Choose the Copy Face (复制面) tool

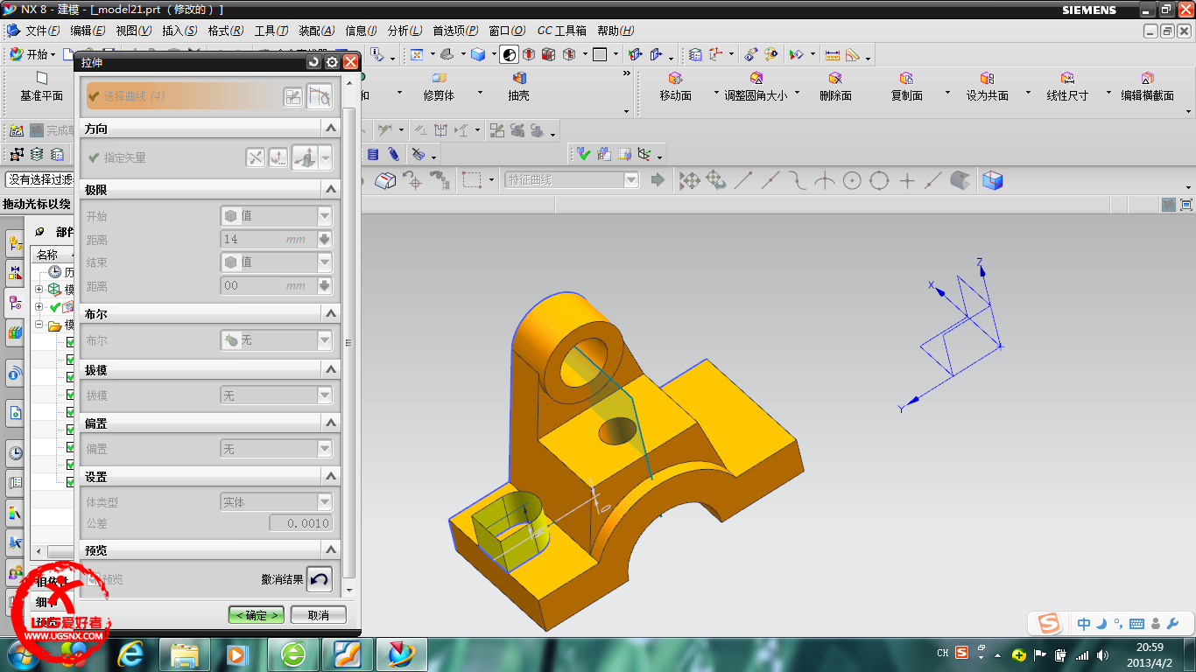click(906, 87)
